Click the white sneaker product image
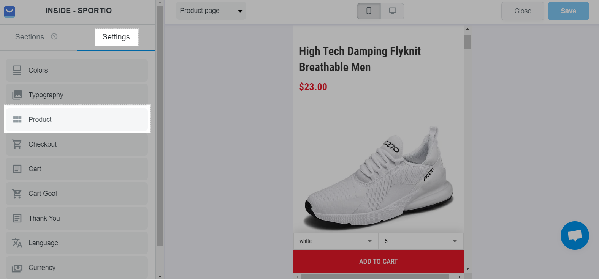 pos(379,178)
